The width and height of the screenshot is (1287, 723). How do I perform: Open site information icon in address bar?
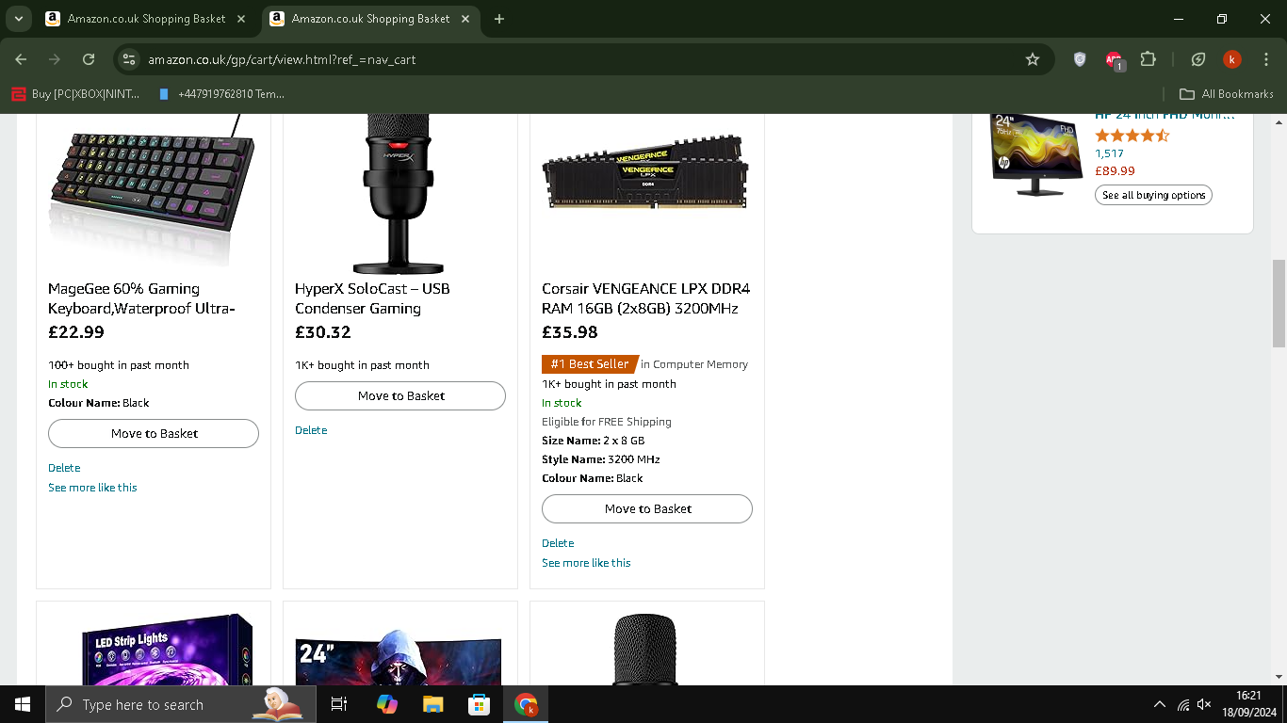(x=130, y=59)
